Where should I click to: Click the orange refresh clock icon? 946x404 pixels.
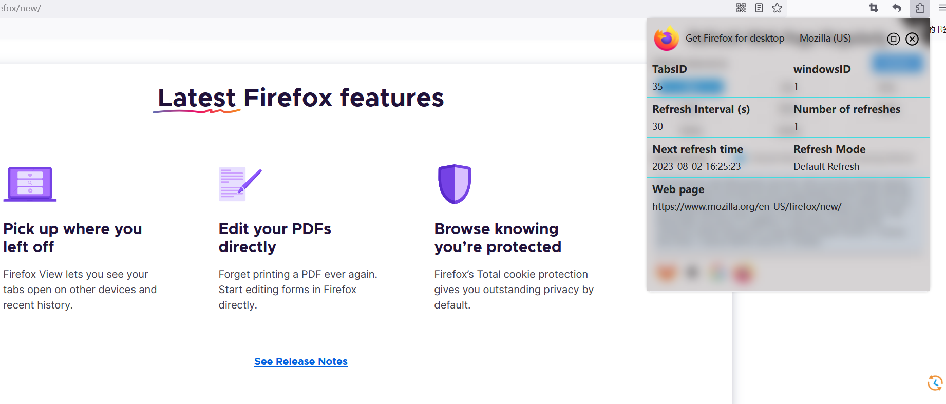coord(935,383)
